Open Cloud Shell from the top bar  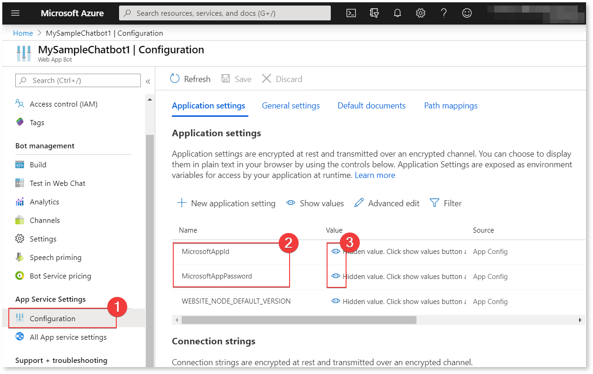pos(351,13)
